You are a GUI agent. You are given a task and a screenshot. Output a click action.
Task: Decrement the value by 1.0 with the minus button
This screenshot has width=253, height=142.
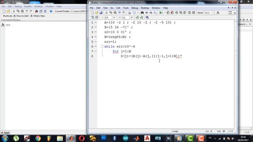coord(102,17)
